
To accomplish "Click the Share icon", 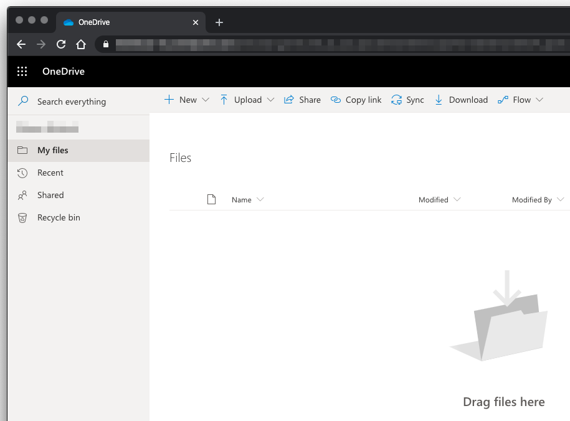I will pos(288,100).
